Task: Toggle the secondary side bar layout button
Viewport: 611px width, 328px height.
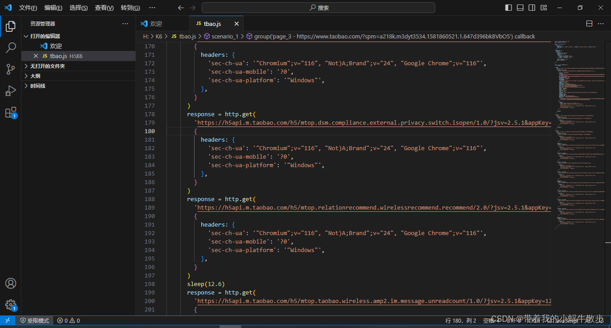Action: pyautogui.click(x=532, y=8)
